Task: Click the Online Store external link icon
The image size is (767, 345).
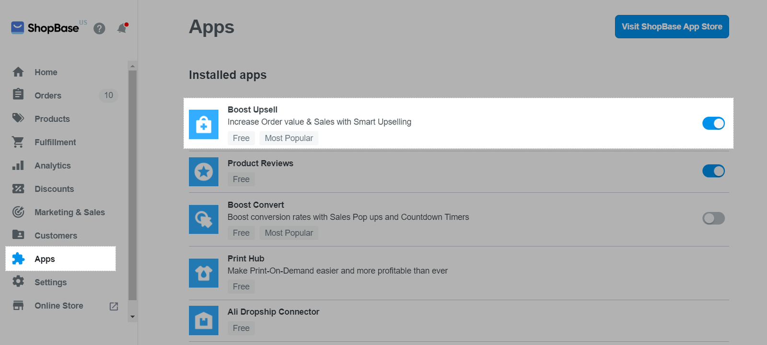Action: [x=114, y=306]
